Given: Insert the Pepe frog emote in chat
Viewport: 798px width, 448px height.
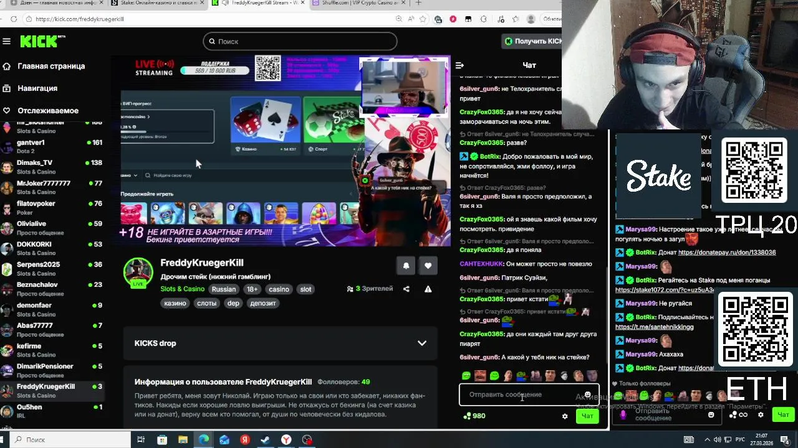Looking at the screenshot, I should [521, 376].
